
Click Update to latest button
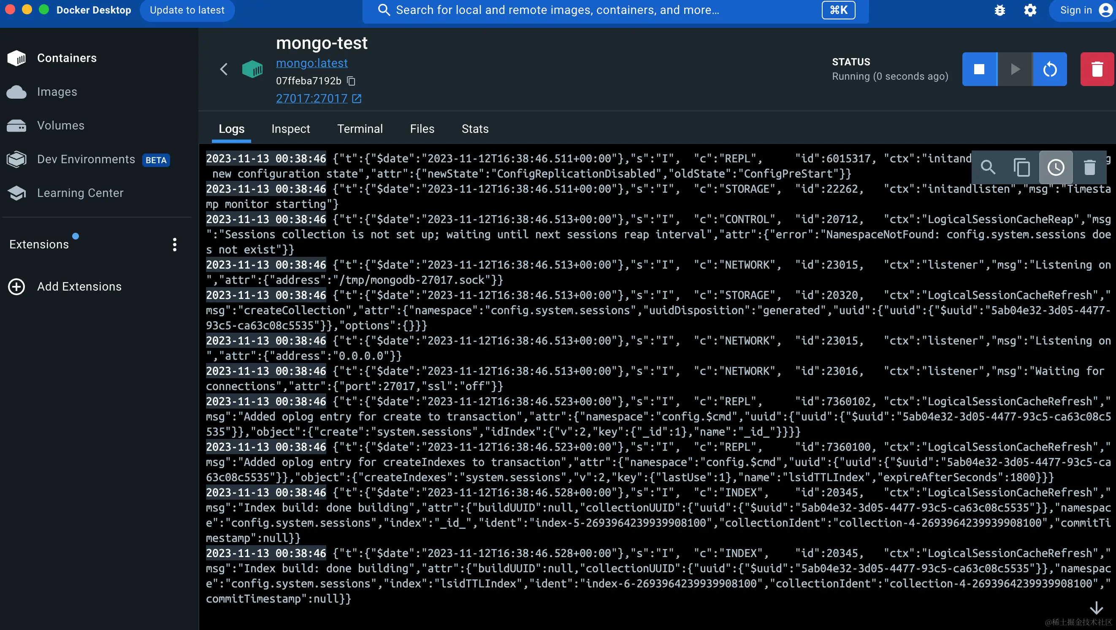187,10
